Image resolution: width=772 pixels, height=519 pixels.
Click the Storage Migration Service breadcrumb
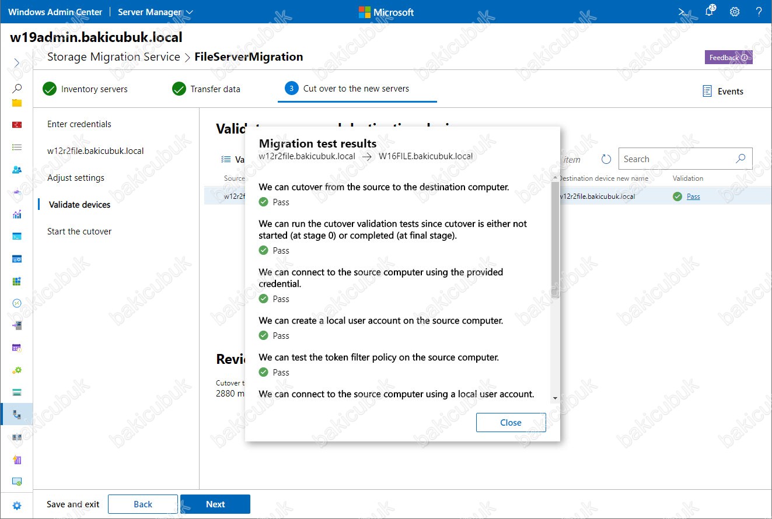point(114,57)
